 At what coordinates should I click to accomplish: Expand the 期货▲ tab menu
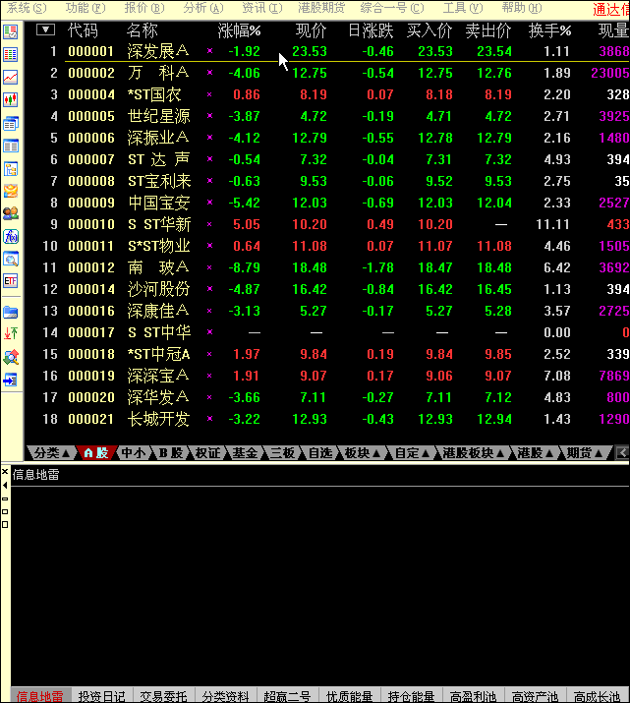pyautogui.click(x=584, y=453)
